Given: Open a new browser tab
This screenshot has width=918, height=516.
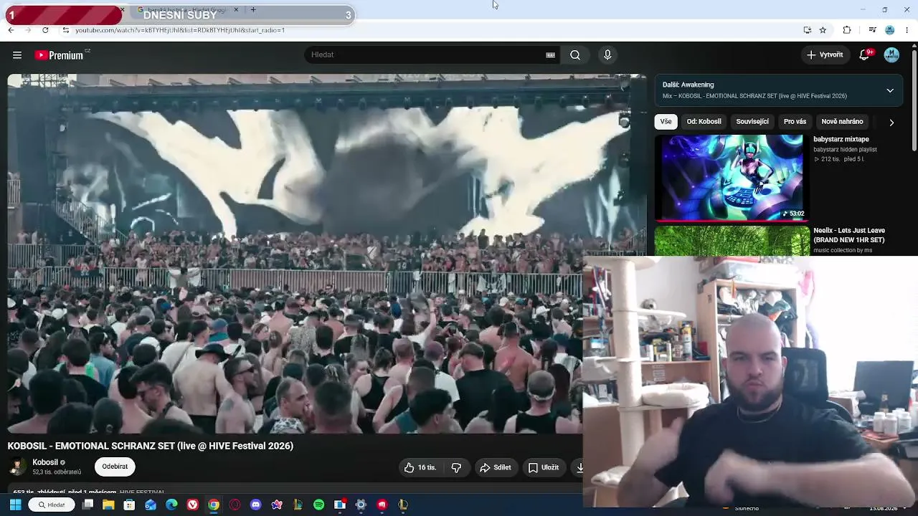Looking at the screenshot, I should click(253, 10).
